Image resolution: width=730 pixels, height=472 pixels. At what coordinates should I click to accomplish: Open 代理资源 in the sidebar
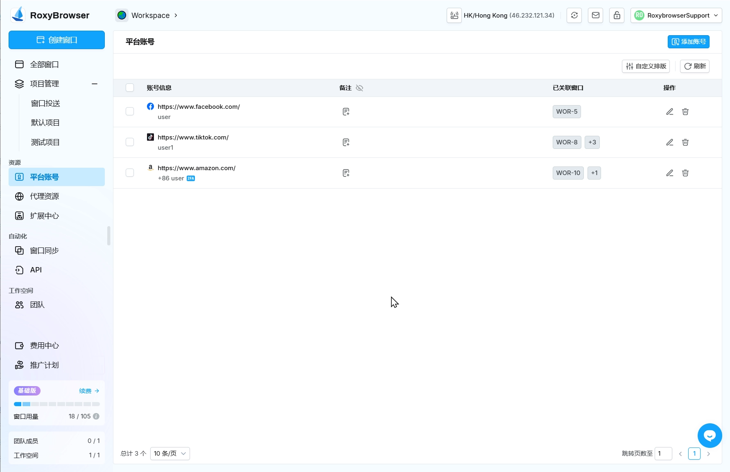pos(45,196)
